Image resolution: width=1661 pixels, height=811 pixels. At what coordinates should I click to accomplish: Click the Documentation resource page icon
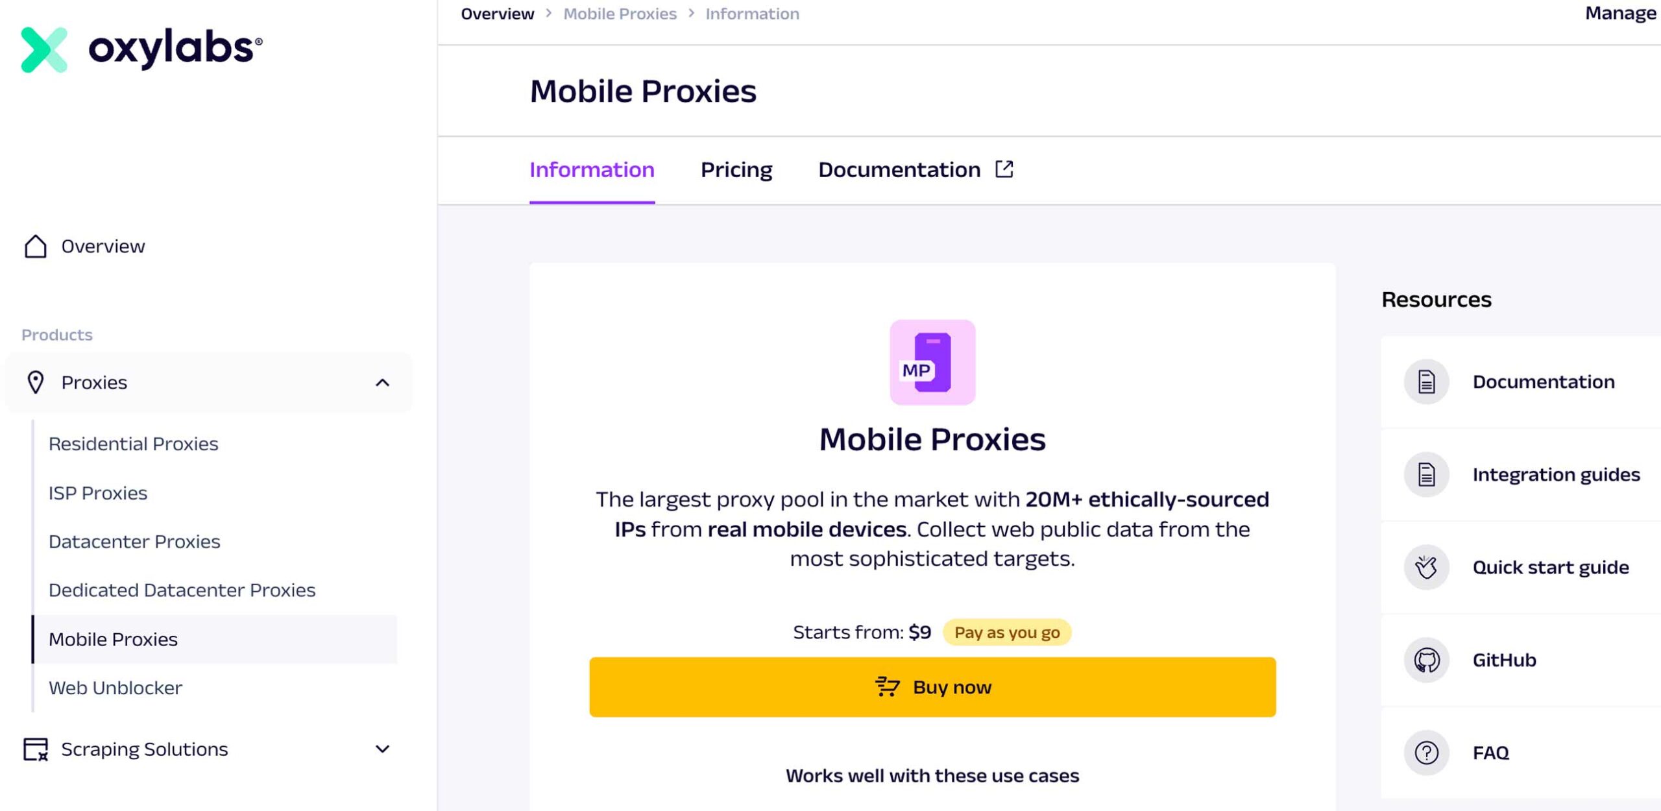click(1426, 381)
